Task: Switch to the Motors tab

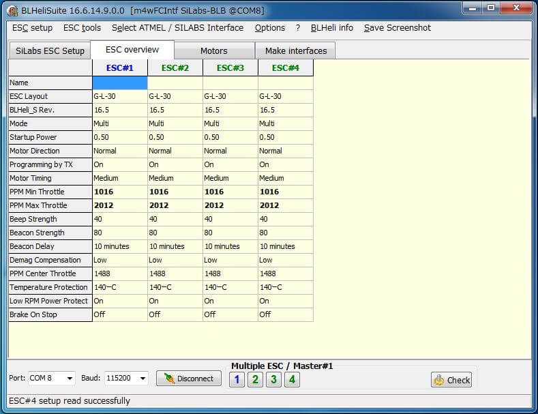Action: tap(214, 50)
